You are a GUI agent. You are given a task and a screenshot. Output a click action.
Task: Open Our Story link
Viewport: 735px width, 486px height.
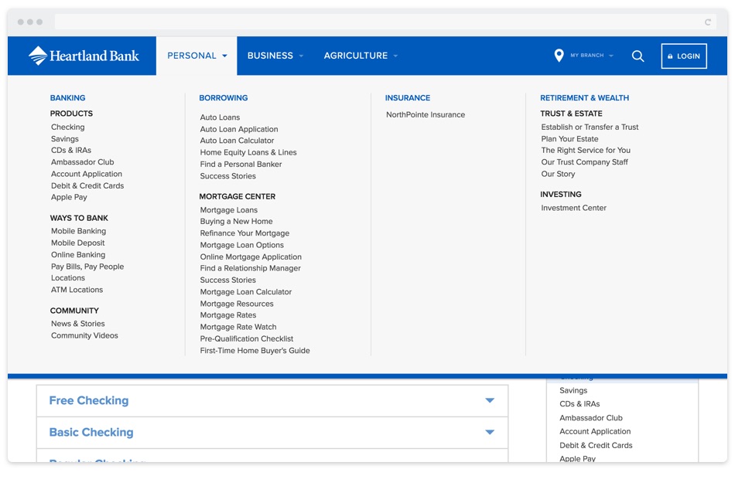pos(558,174)
